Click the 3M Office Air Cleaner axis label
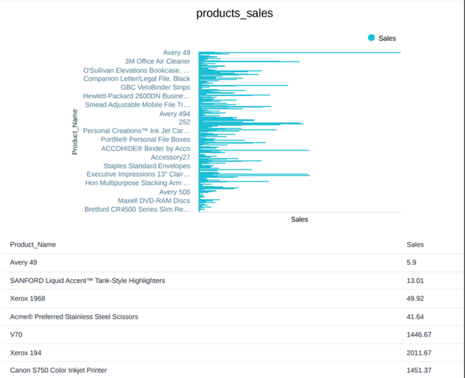Viewport: 465px width, 378px height. tap(158, 61)
